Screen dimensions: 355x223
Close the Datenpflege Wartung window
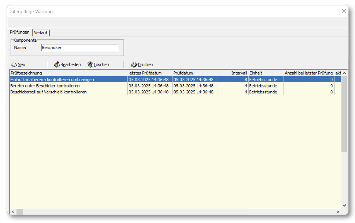[x=344, y=11]
